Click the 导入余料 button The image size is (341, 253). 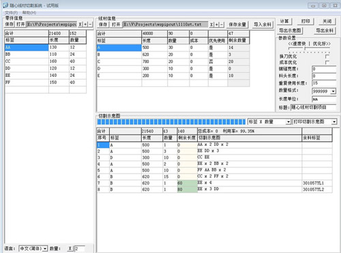click(263, 24)
